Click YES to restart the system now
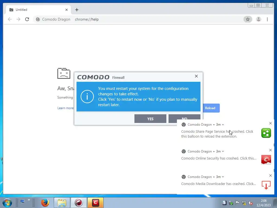Image resolution: width=277 pixels, height=208 pixels. [x=150, y=119]
